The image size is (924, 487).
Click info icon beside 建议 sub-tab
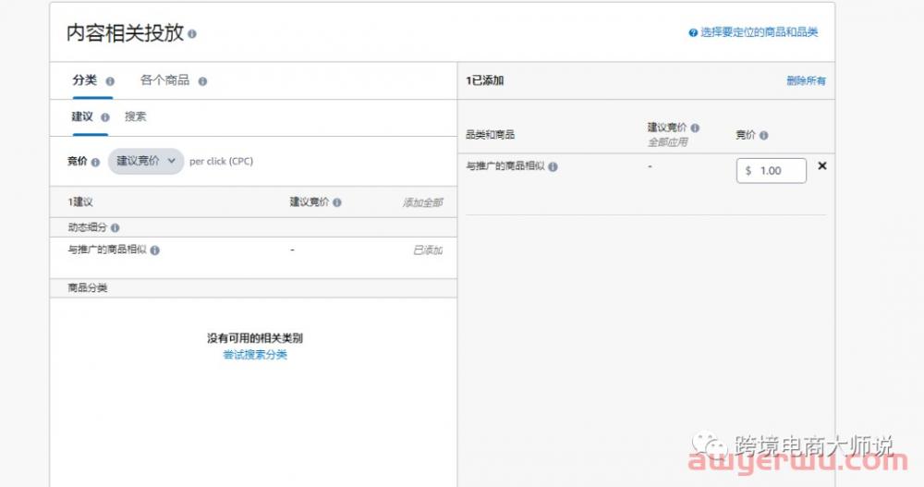(105, 117)
